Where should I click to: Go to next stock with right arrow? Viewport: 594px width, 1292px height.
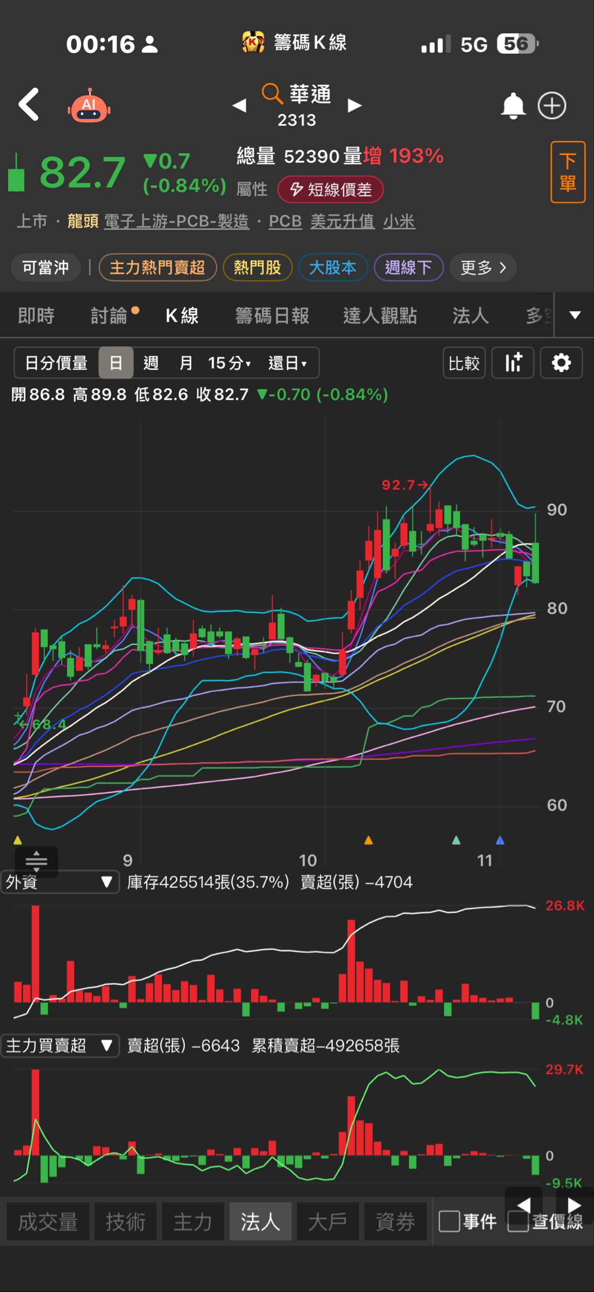pos(355,106)
